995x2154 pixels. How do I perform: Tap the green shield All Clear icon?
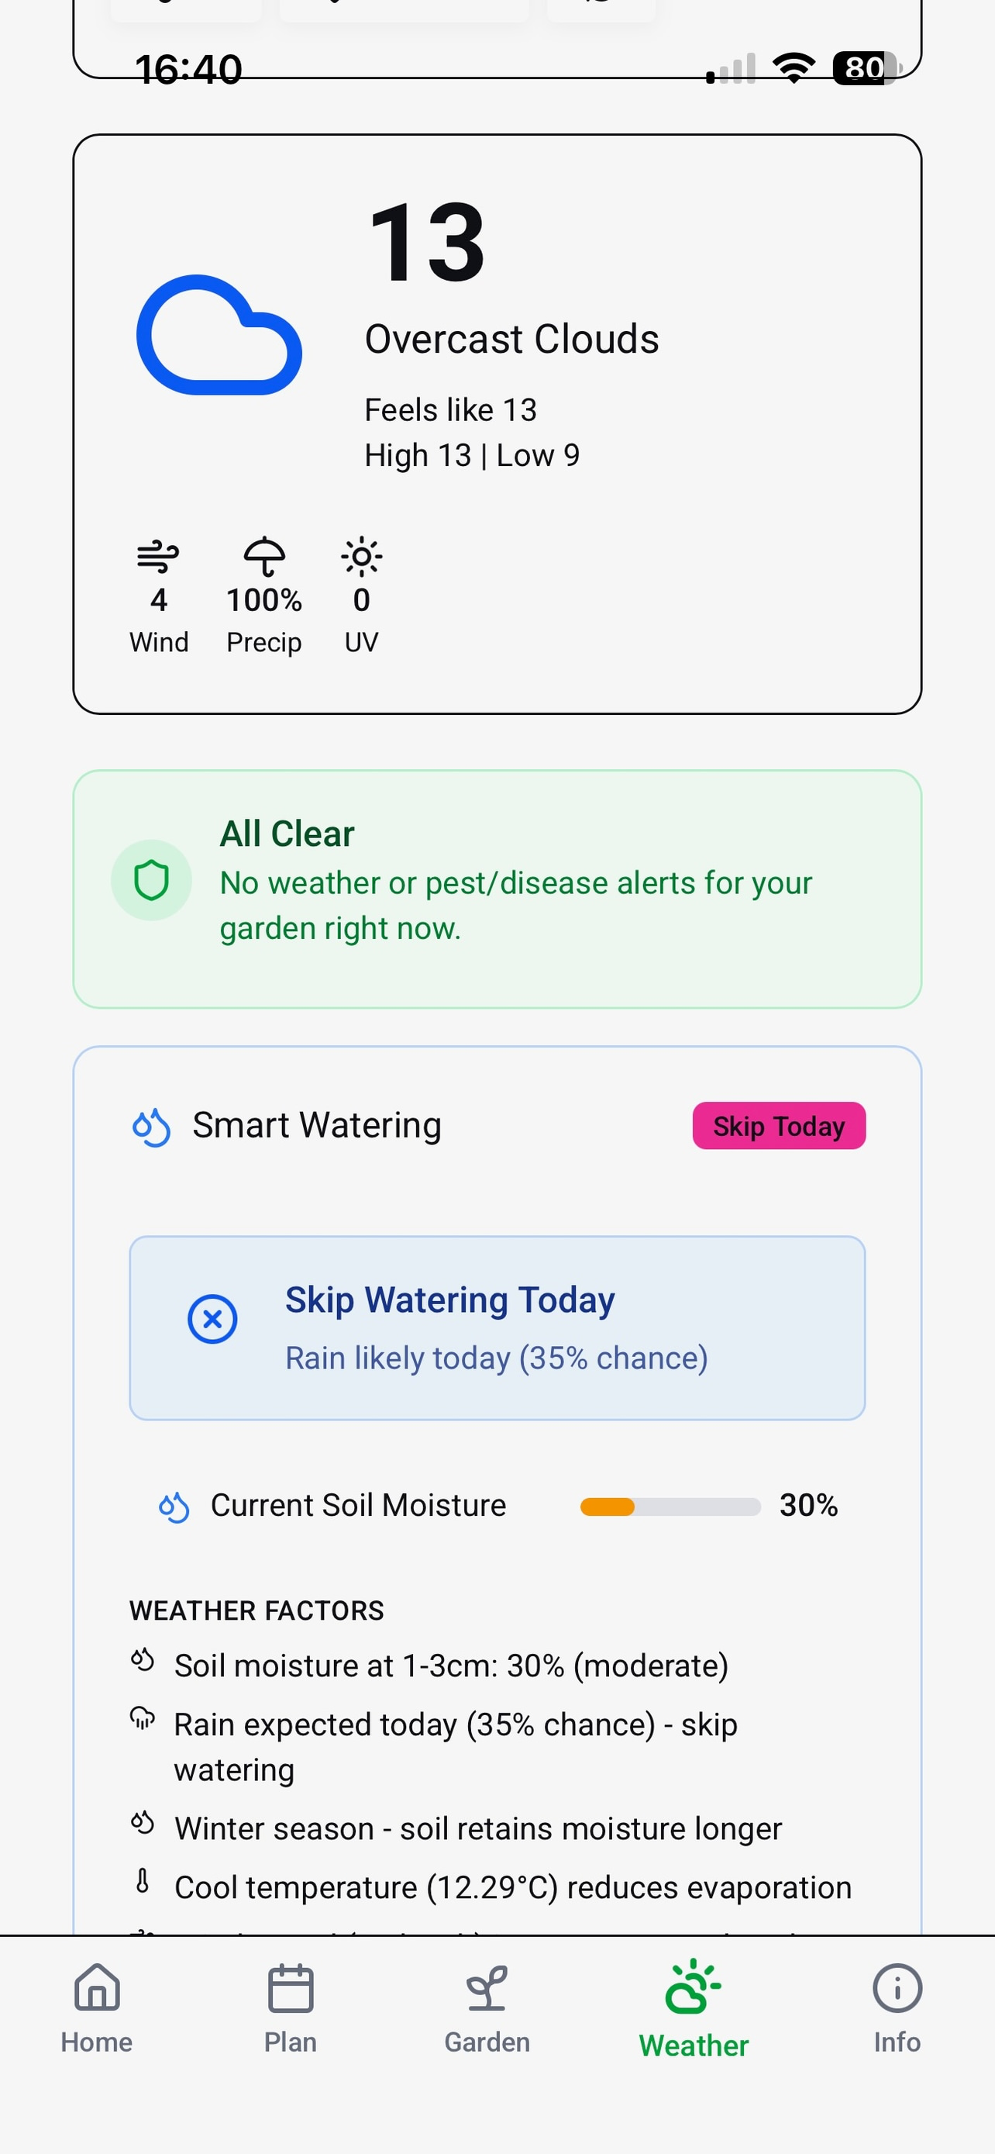151,881
